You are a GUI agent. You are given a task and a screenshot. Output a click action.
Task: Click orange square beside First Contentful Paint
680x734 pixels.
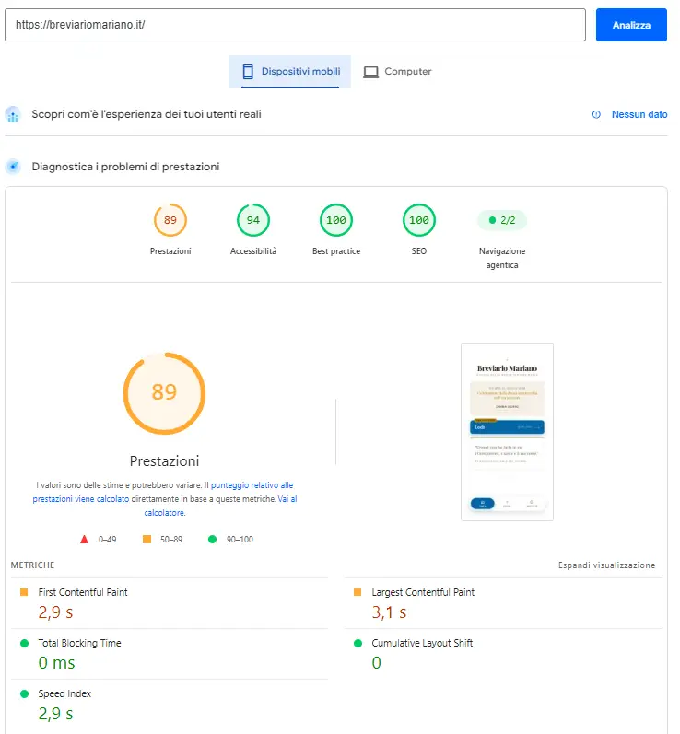coord(24,592)
